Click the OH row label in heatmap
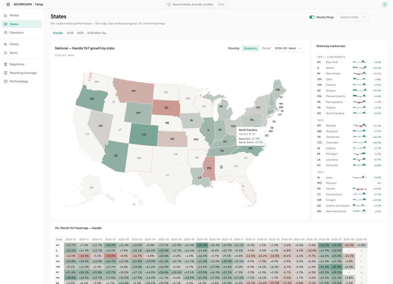Viewport: 393px width, 284px height. [58, 262]
